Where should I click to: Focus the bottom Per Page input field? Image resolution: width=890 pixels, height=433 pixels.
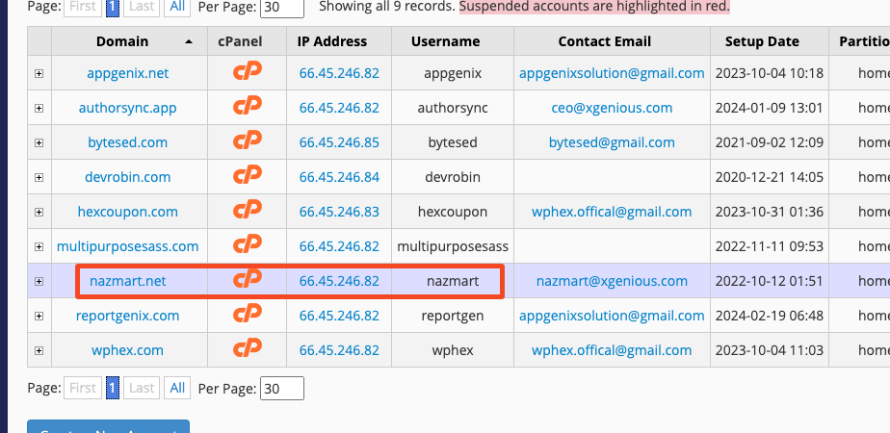[x=282, y=388]
